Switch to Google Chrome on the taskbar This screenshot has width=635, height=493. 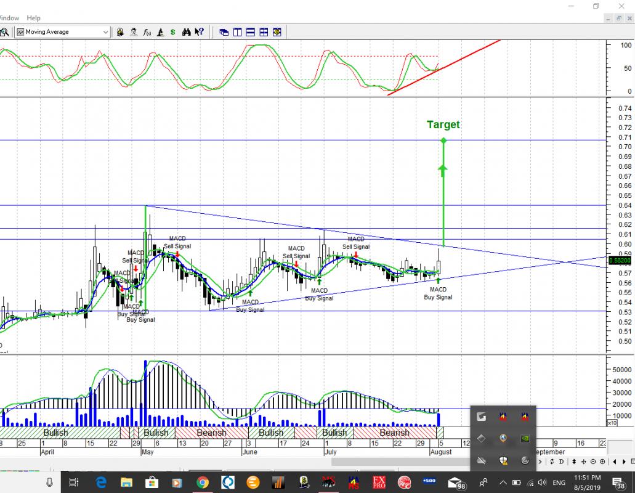(x=203, y=482)
